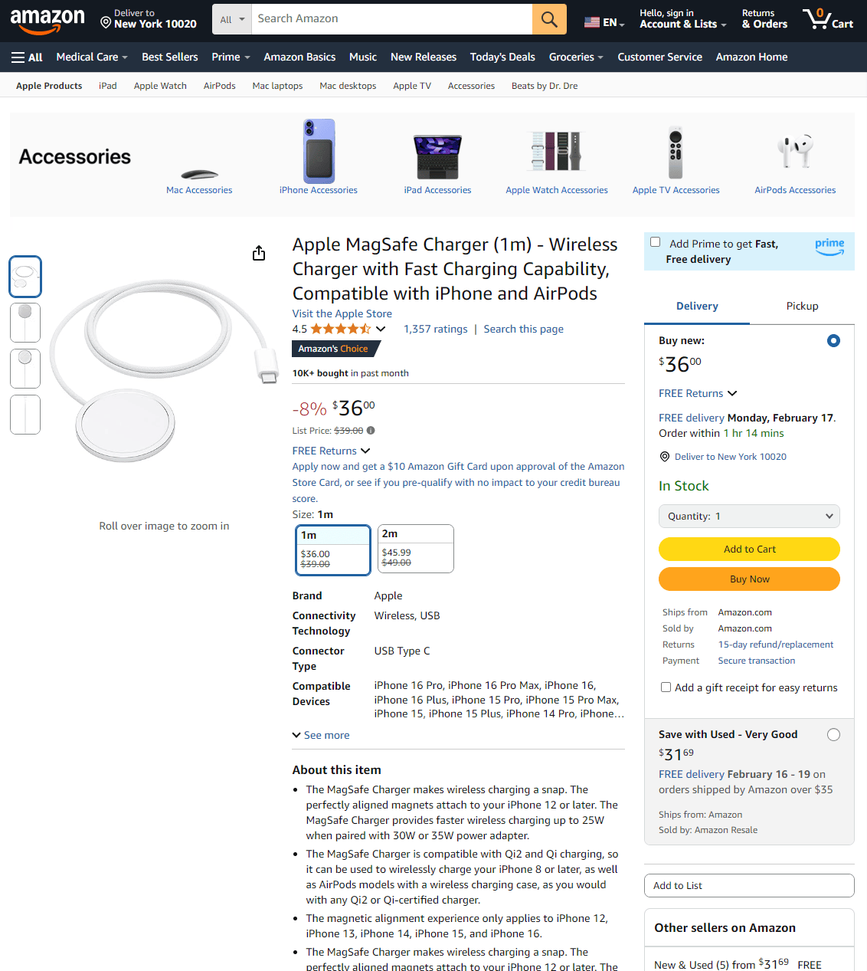Open iPhone Accessories category image
The height and width of the screenshot is (971, 867).
click(319, 150)
